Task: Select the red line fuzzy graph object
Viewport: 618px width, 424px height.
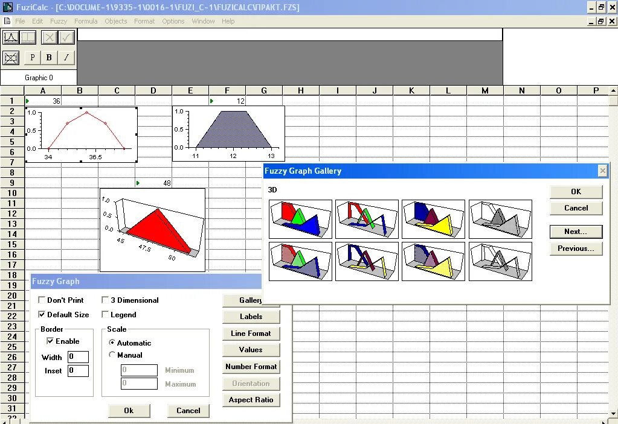Action: point(81,134)
